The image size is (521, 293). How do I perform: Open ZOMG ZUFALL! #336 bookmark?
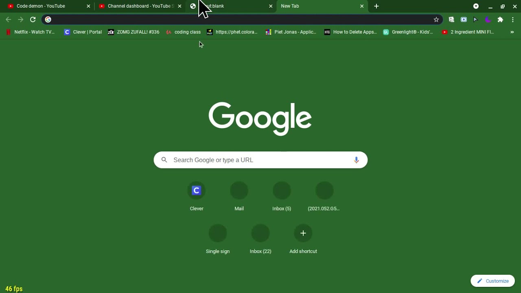point(134,32)
